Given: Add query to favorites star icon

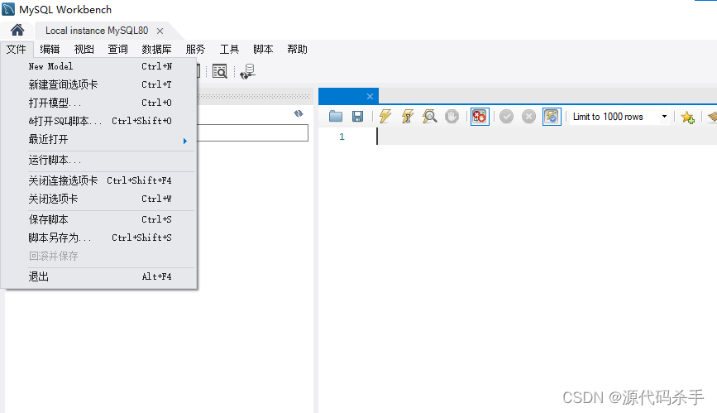Looking at the screenshot, I should [687, 118].
